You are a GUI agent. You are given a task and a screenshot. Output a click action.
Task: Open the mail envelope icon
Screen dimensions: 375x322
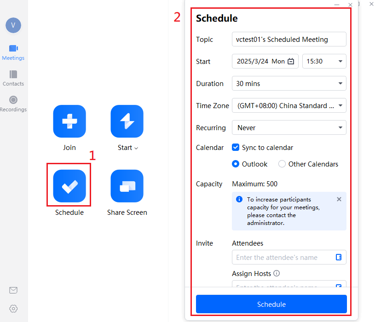click(13, 290)
